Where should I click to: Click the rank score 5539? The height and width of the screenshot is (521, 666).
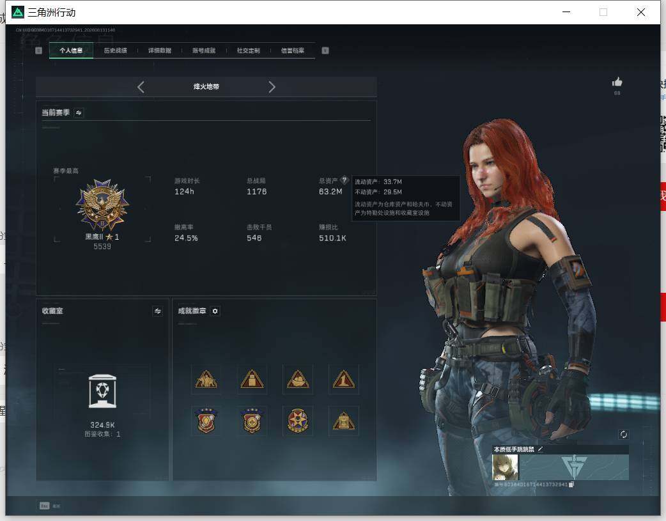tap(102, 247)
